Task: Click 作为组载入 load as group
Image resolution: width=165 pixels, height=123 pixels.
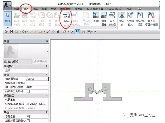Action: (x=130, y=19)
